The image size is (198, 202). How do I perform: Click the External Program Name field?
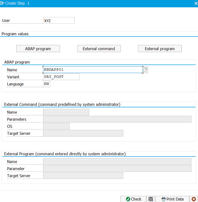(117, 162)
